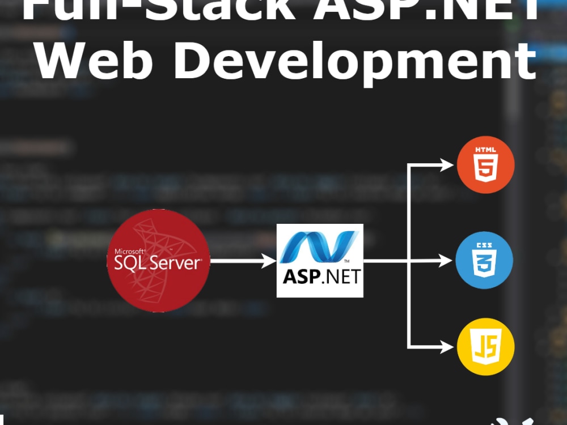Select the CSS3 badge icon

coord(485,260)
